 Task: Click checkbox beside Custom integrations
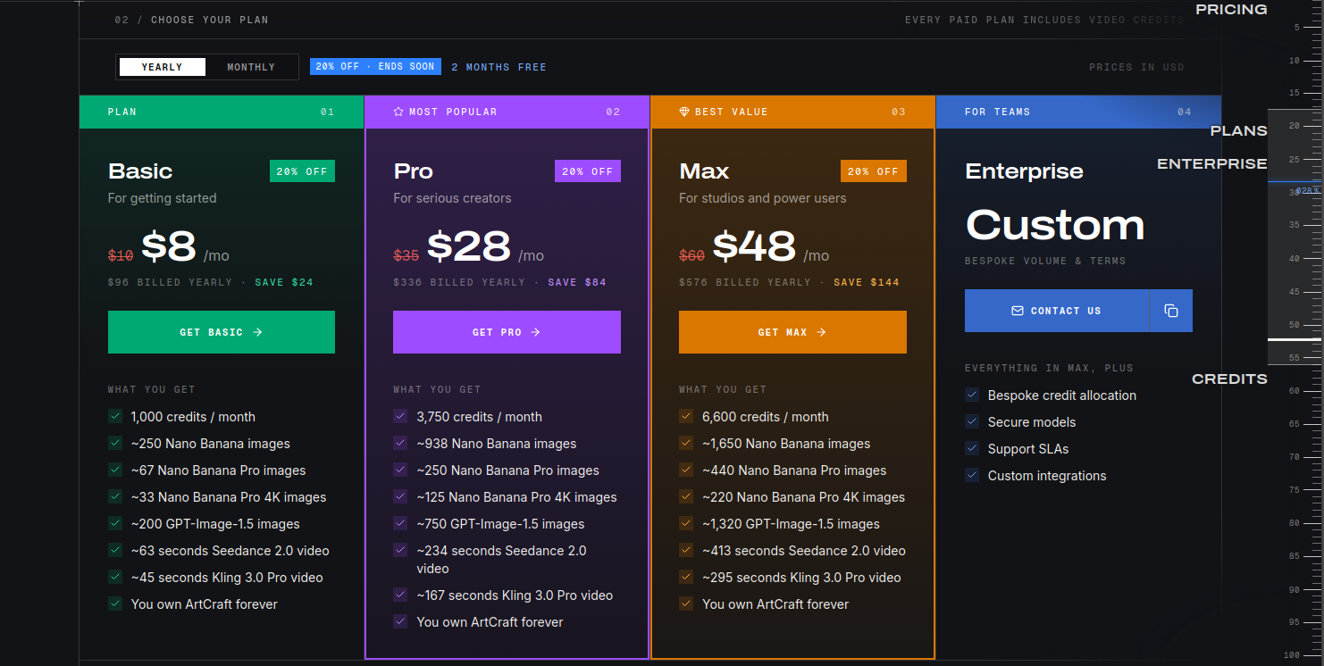[972, 475]
